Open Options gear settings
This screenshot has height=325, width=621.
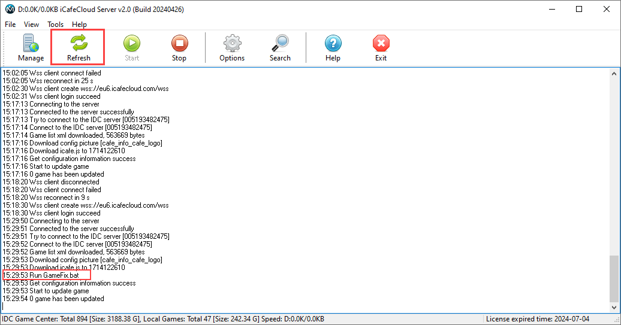pyautogui.click(x=232, y=43)
